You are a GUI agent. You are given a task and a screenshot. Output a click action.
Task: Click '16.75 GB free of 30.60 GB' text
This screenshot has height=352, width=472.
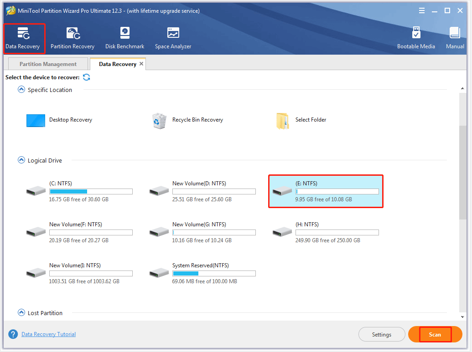79,199
